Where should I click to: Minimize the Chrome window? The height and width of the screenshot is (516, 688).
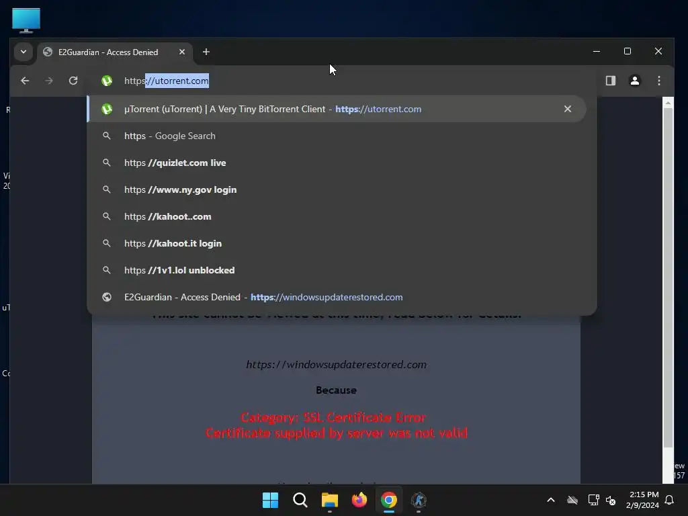[x=597, y=51]
